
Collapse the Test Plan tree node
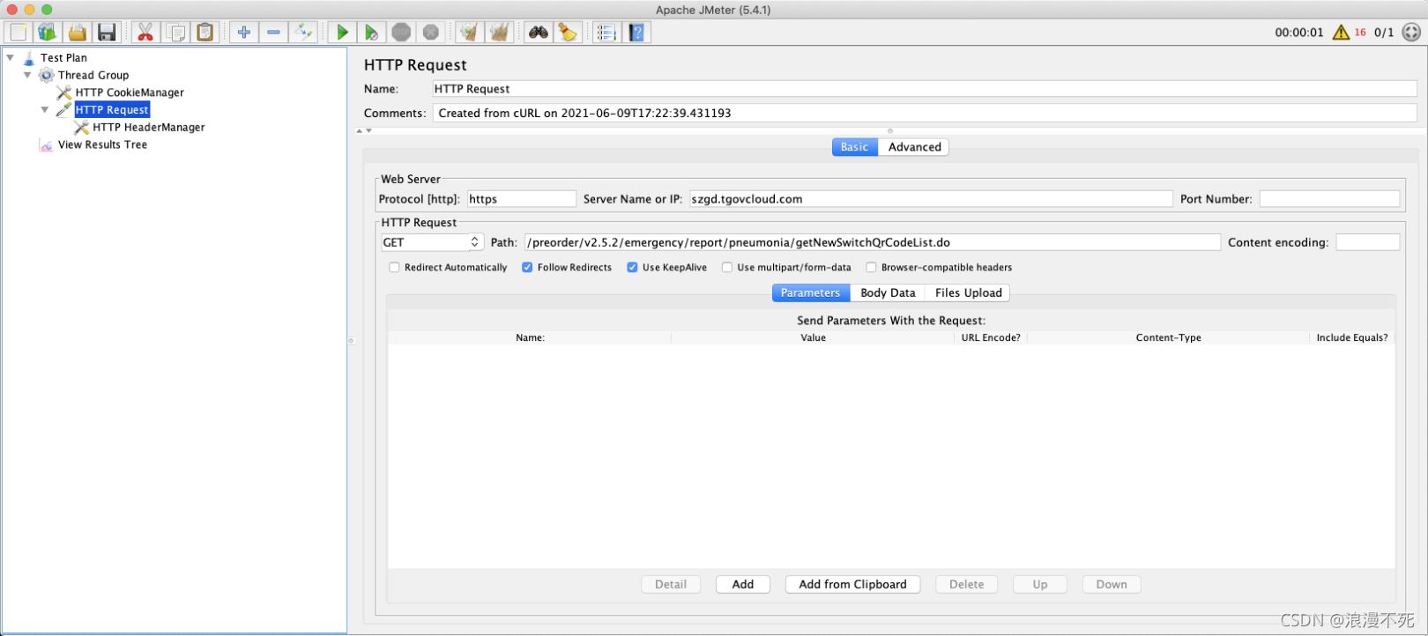(11, 58)
